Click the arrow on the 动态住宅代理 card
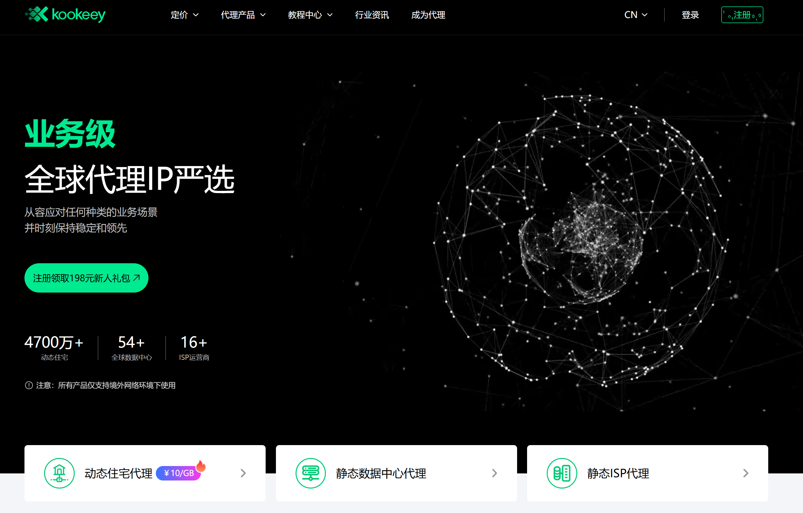The image size is (803, 513). pos(243,473)
